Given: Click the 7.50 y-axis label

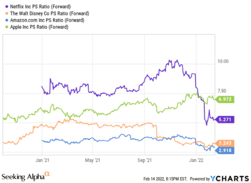Looking at the screenshot, I should pos(222,91).
